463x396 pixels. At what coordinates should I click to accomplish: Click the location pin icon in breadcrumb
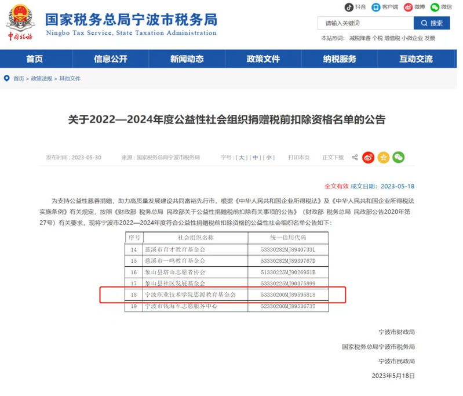tap(7, 78)
